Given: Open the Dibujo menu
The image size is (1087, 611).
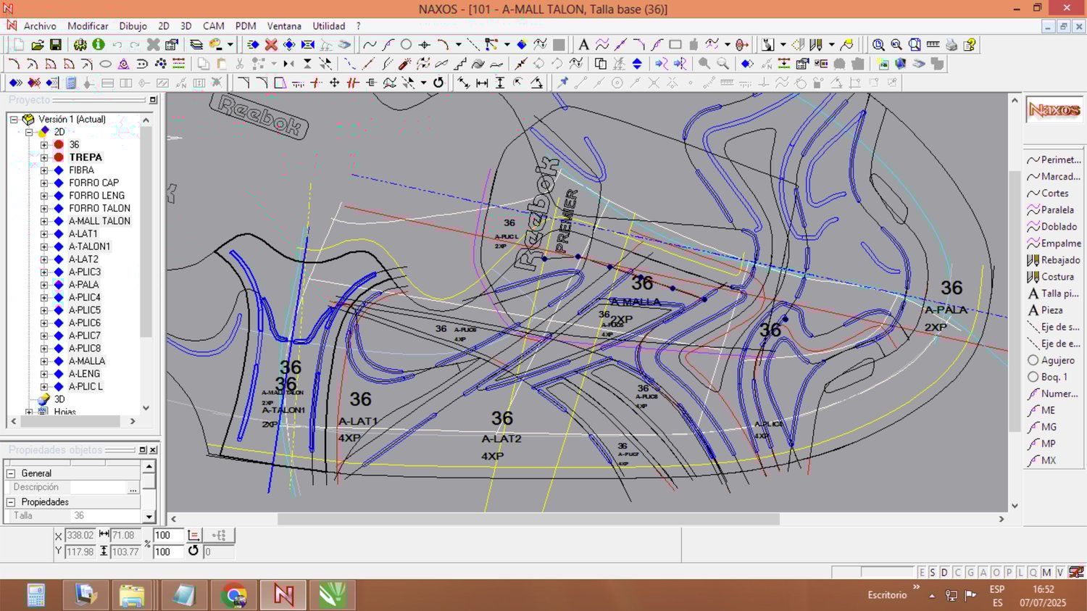Looking at the screenshot, I should [x=133, y=26].
